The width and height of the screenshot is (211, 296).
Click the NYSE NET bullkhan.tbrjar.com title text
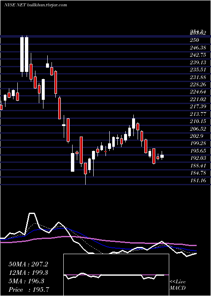point(35,5)
